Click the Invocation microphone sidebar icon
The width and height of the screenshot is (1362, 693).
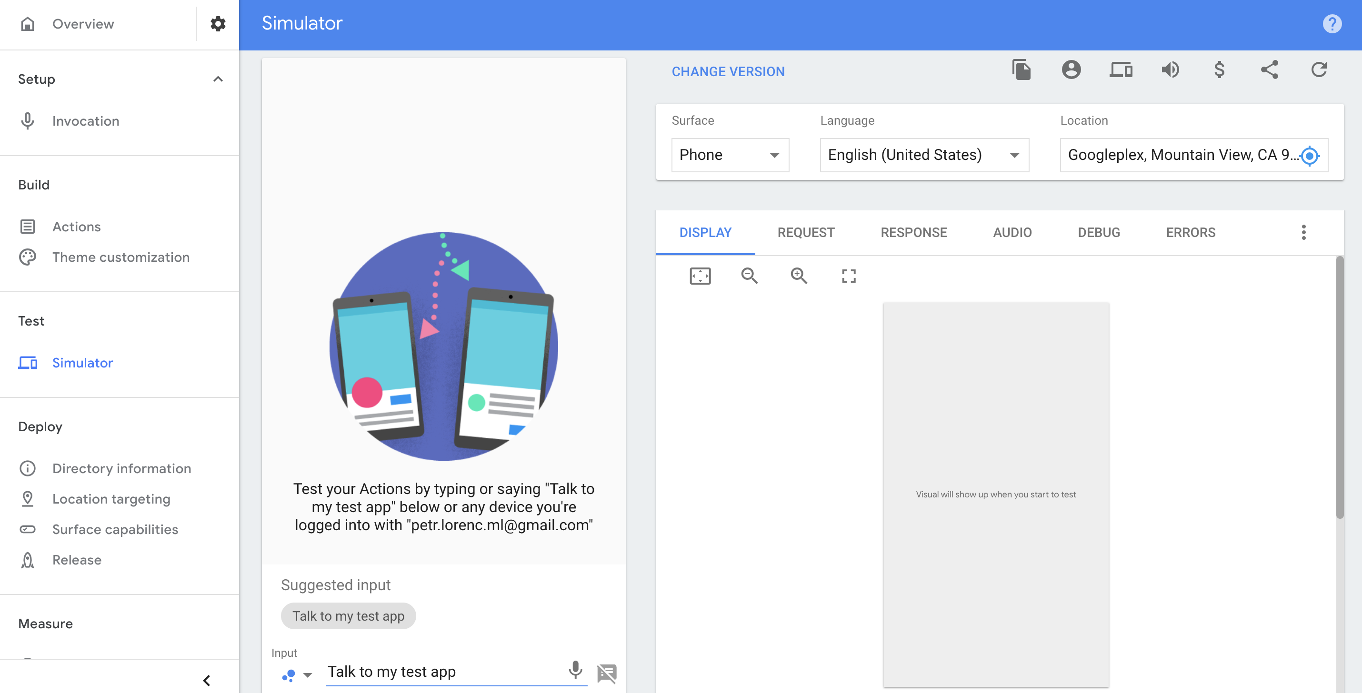(x=28, y=121)
